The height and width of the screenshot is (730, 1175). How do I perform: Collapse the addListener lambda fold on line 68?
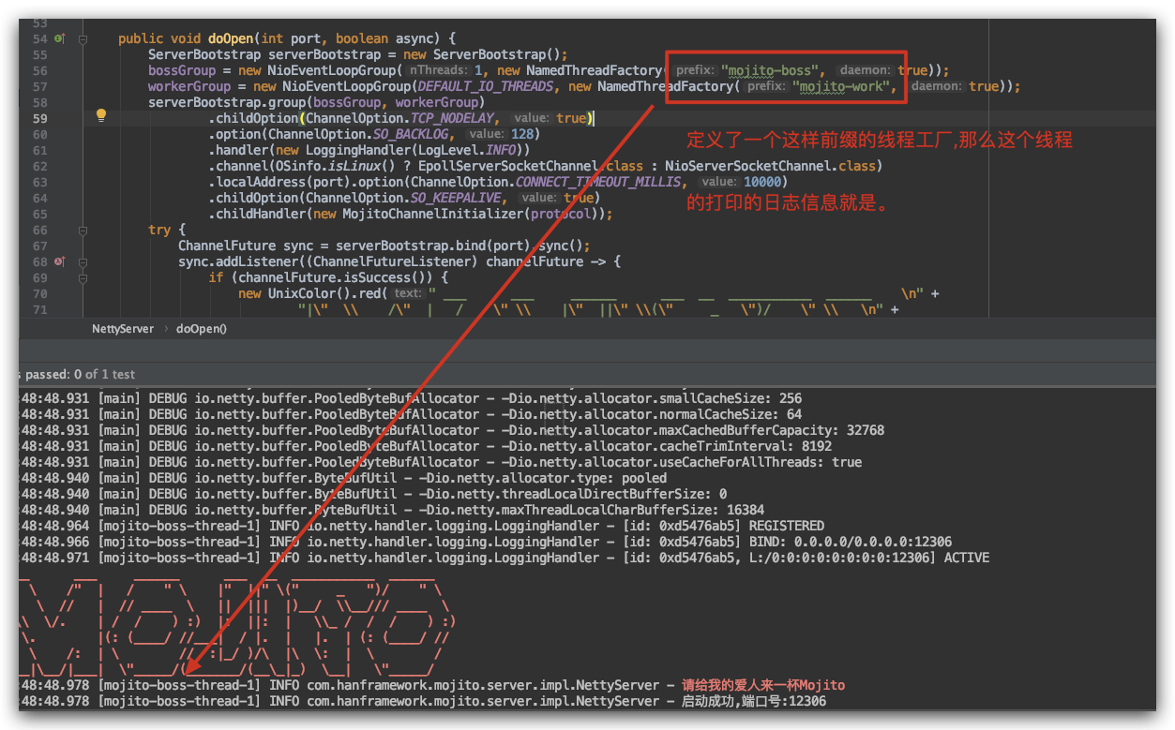83,261
